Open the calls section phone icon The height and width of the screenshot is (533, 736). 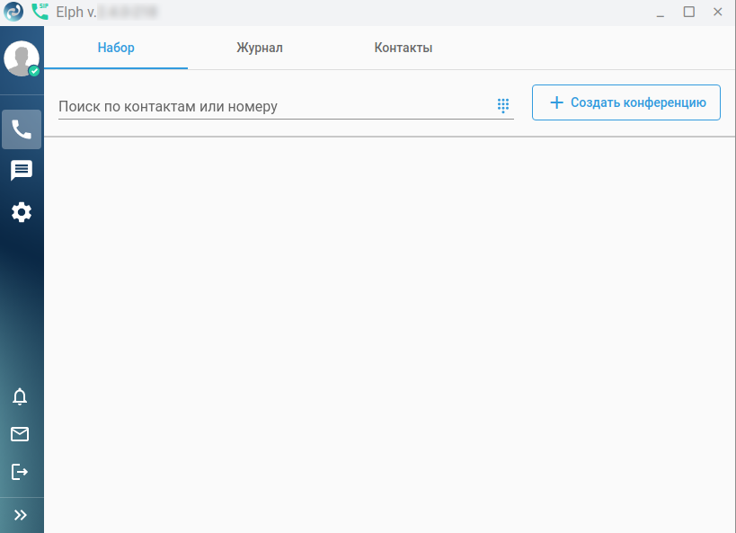tap(22, 129)
